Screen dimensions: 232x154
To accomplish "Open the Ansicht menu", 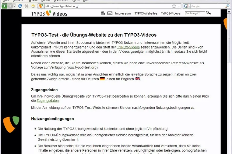I will pos(33,1).
